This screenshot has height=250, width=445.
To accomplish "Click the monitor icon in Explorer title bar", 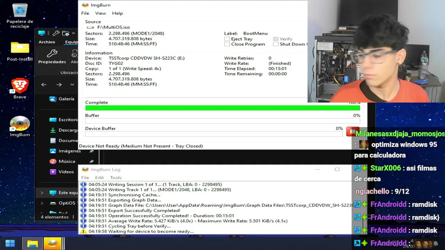I will coord(42,33).
